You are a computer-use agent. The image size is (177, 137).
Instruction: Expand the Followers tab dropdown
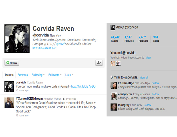[x=55, y=75]
